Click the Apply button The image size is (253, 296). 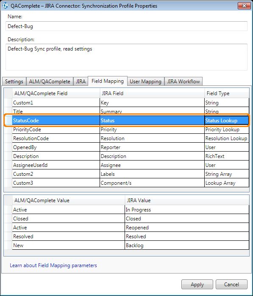click(197, 284)
